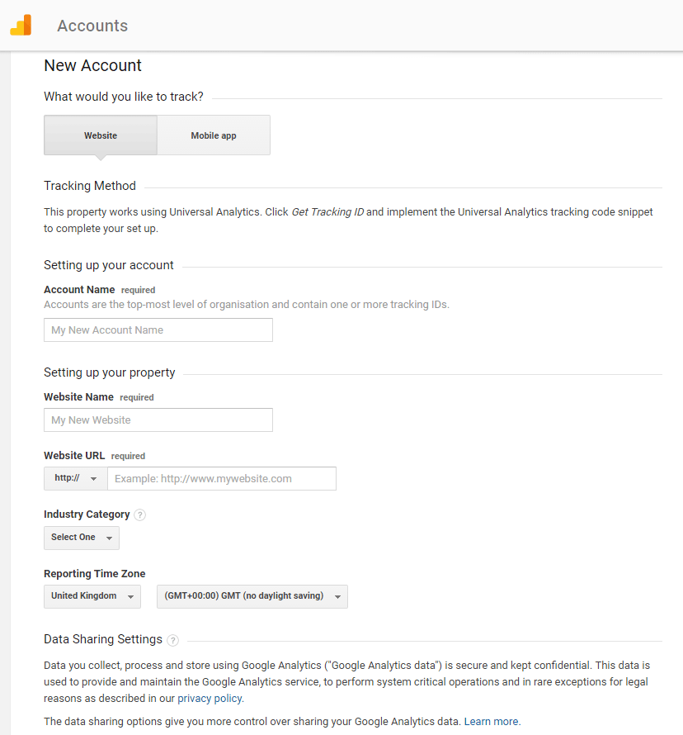Click the Google Analytics logo icon
The width and height of the screenshot is (683, 735).
pos(21,26)
